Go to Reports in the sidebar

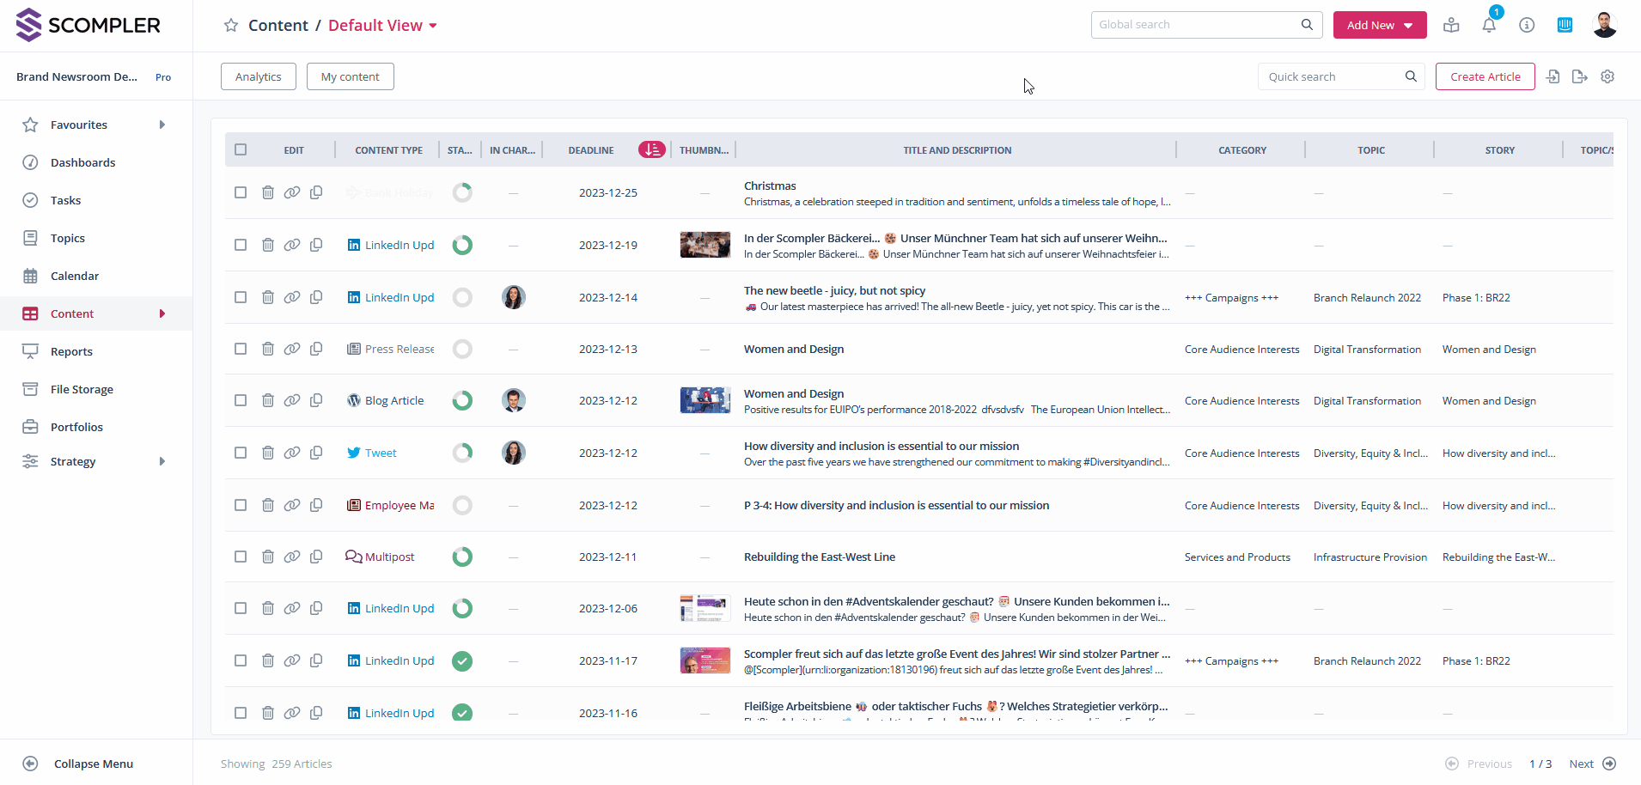(71, 351)
